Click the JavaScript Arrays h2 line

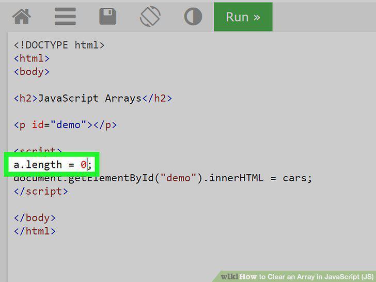click(93, 98)
